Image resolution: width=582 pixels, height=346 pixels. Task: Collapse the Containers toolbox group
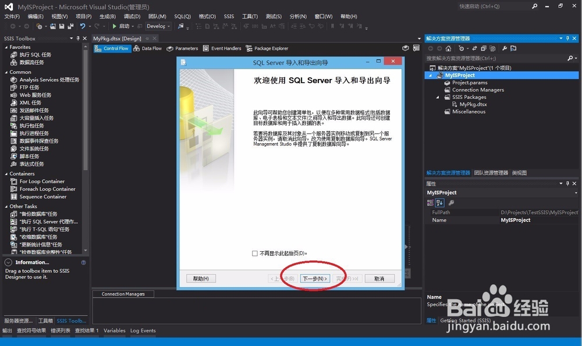pyautogui.click(x=6, y=173)
